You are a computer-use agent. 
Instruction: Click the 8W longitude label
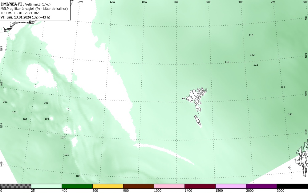pos(176,2)
